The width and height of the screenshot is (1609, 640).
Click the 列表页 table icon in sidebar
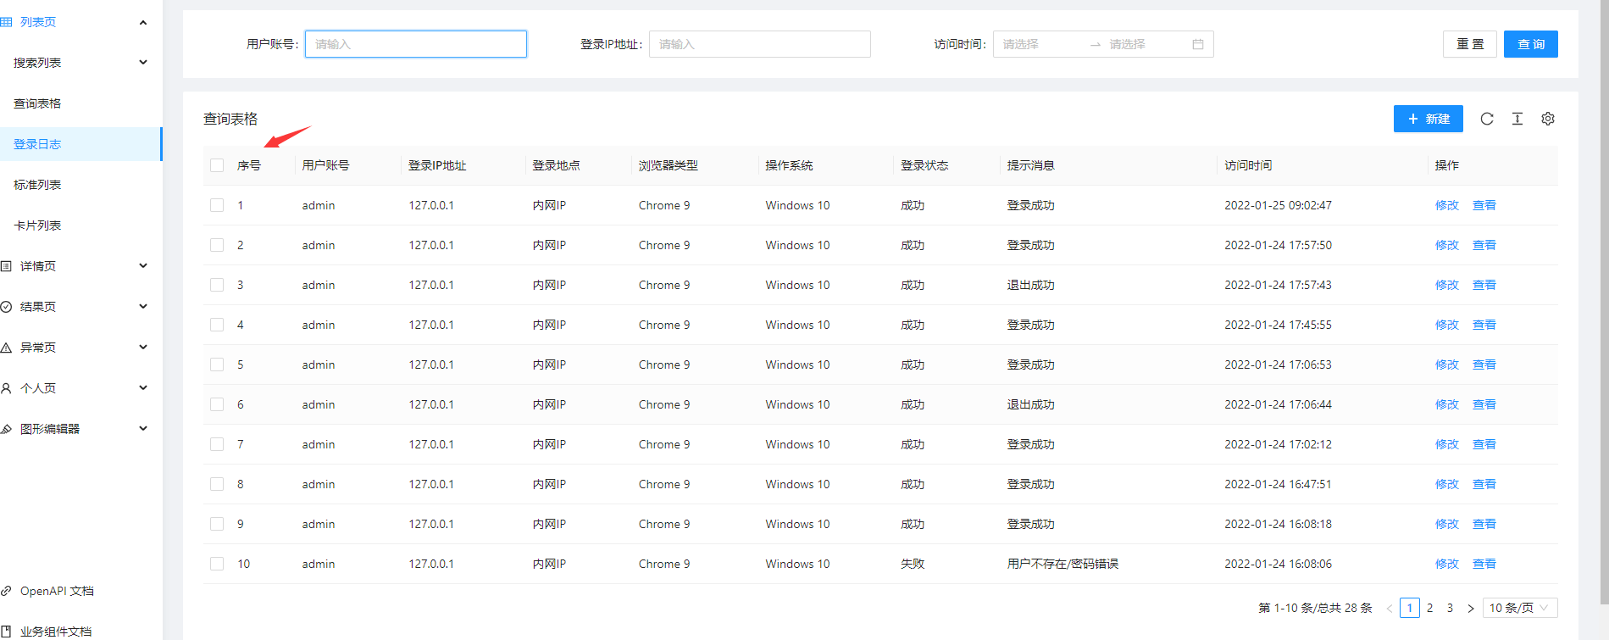(x=6, y=22)
